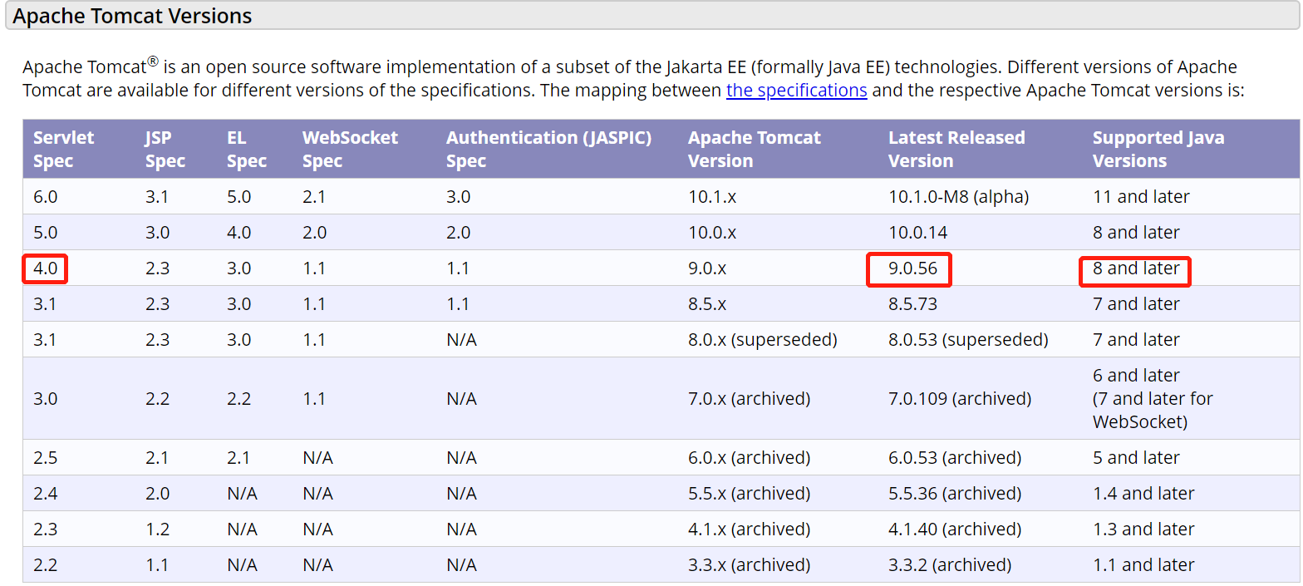Click JSP Spec "3.1" in 10.1.x row
1303x586 pixels.
click(157, 197)
